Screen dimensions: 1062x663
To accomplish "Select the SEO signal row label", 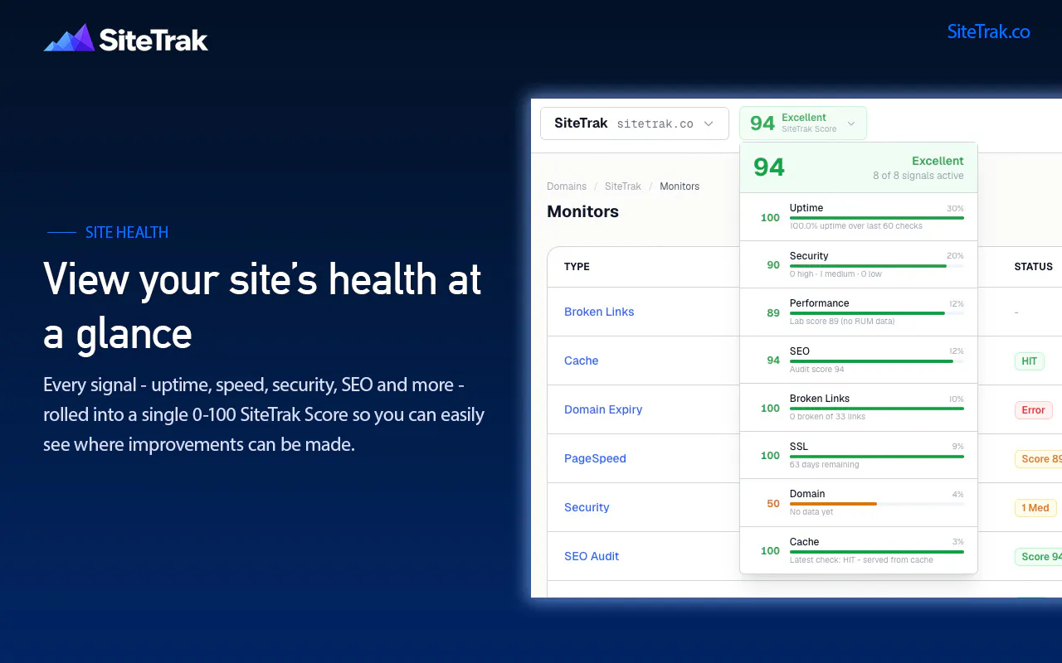I will 800,351.
